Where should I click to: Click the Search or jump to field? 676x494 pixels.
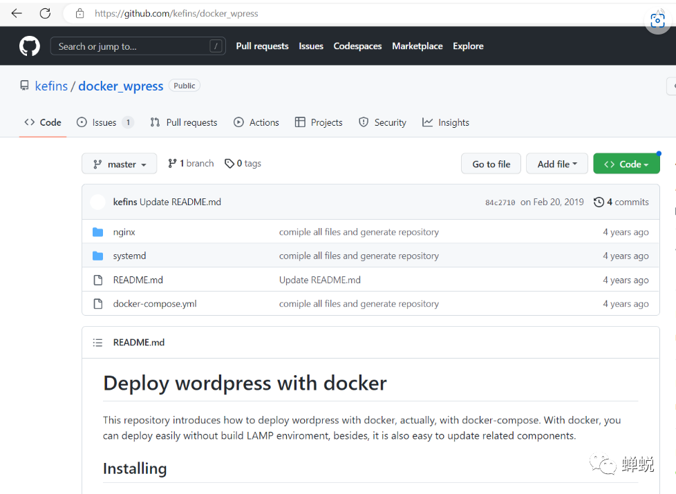[x=131, y=46]
